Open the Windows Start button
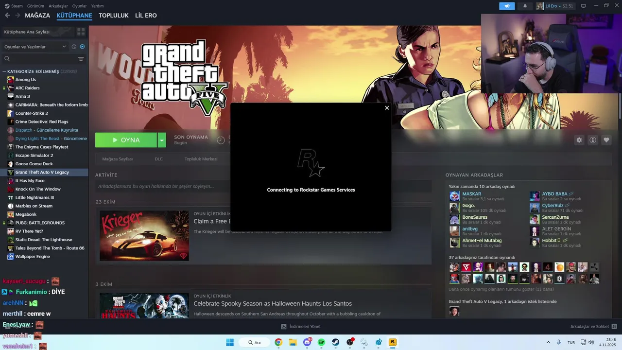 [230, 342]
